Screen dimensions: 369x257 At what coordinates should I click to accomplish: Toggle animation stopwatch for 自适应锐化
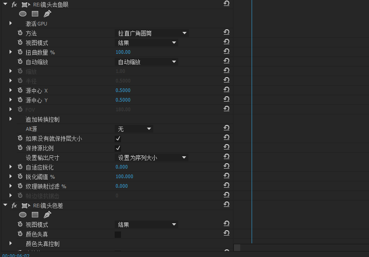(20, 167)
